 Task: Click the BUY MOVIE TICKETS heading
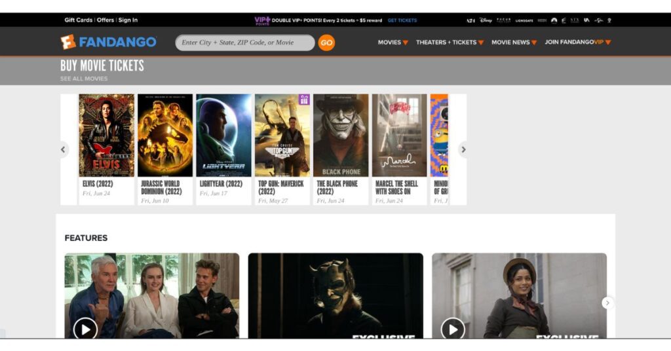tap(102, 65)
